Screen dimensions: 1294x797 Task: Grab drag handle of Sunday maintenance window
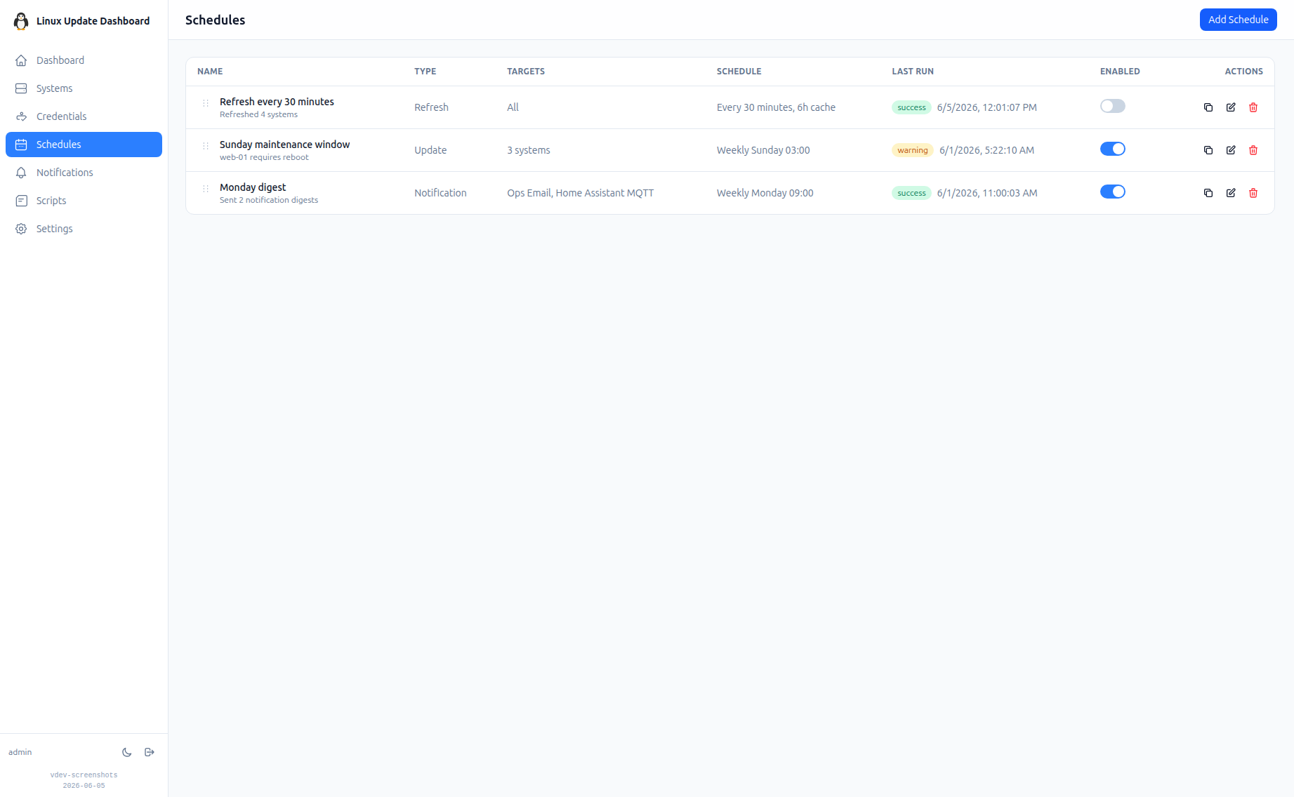(x=206, y=146)
